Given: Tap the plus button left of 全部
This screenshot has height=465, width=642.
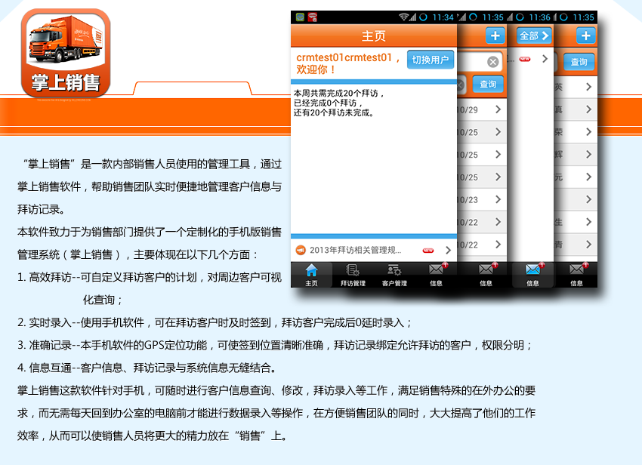Looking at the screenshot, I should click(x=495, y=35).
